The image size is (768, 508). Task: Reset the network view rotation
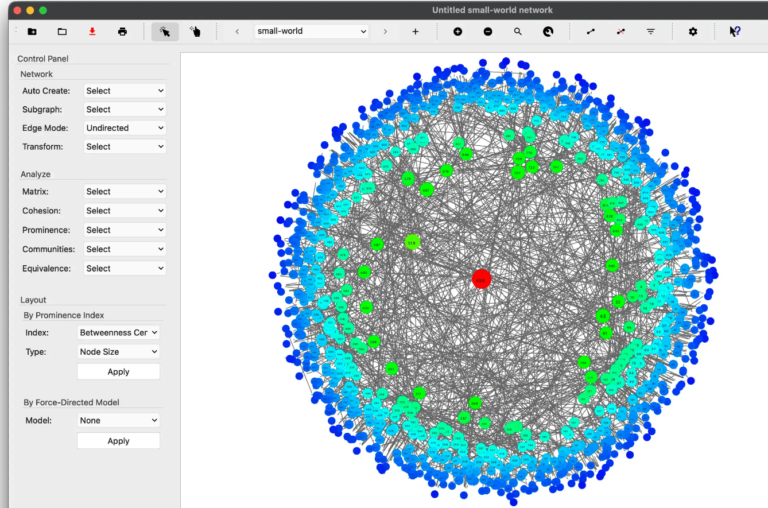click(x=548, y=32)
